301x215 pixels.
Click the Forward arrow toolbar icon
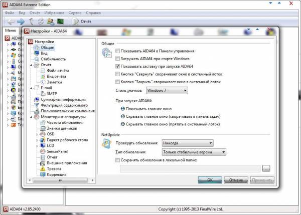click(x=21, y=22)
